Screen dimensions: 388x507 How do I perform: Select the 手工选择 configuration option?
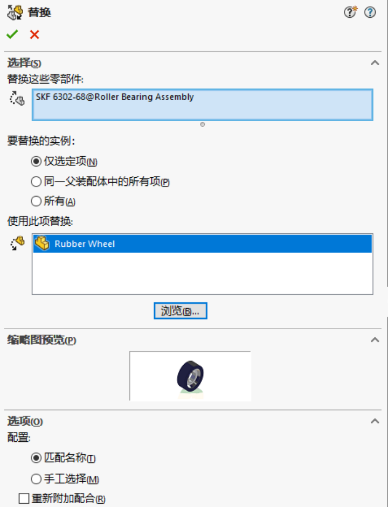click(36, 479)
